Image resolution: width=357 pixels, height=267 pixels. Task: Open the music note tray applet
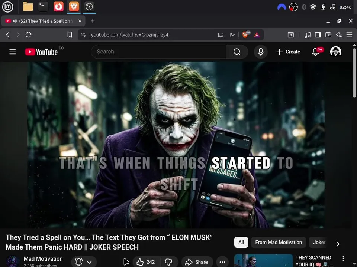332,7
